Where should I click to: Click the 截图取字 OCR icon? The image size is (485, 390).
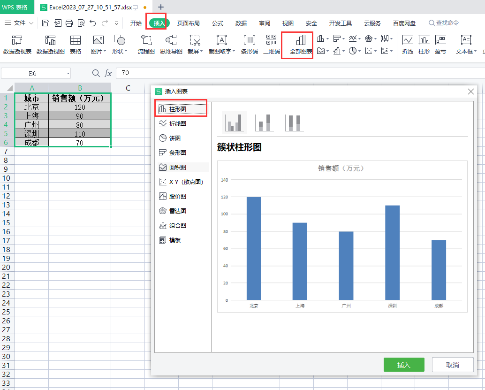pyautogui.click(x=222, y=45)
